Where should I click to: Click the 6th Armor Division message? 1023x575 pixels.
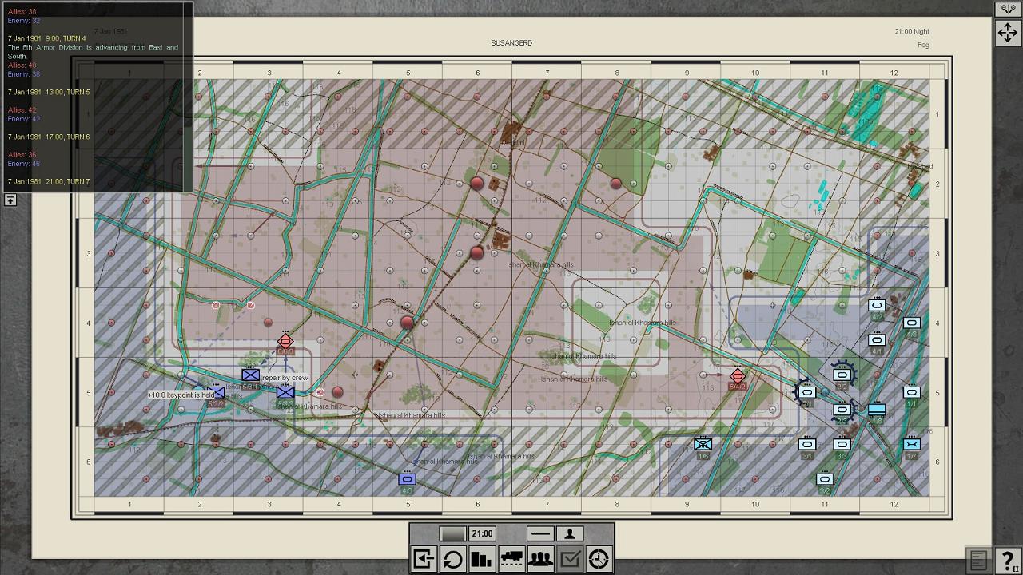[93, 52]
